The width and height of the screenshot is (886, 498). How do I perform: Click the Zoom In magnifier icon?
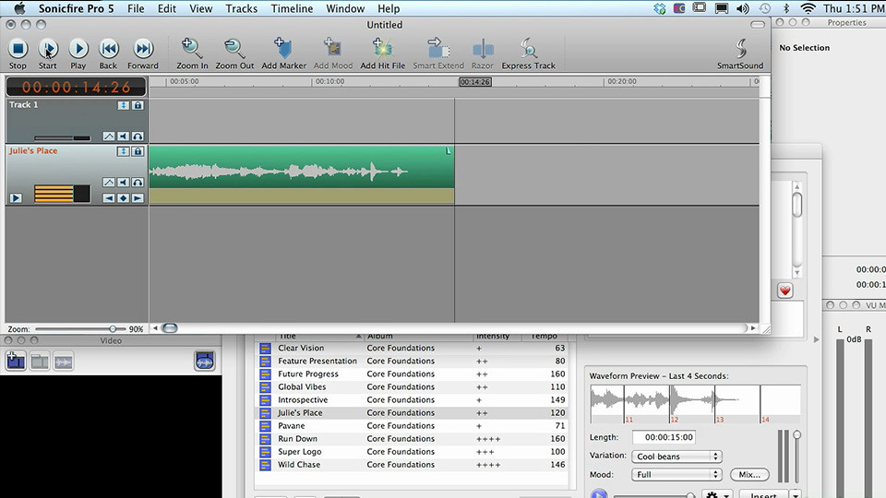192,49
